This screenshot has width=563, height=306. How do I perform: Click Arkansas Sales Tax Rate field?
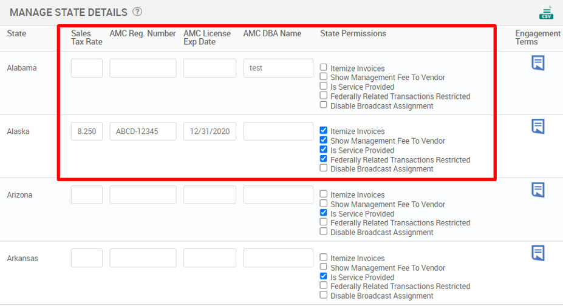coord(86,258)
